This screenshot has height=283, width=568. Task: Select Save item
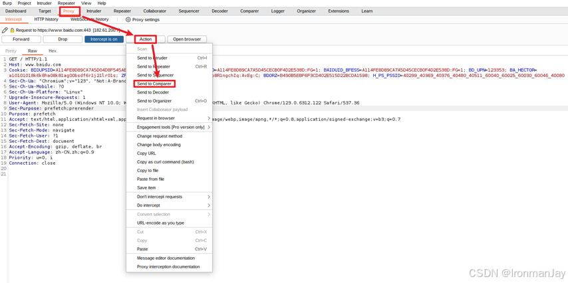[169, 188]
